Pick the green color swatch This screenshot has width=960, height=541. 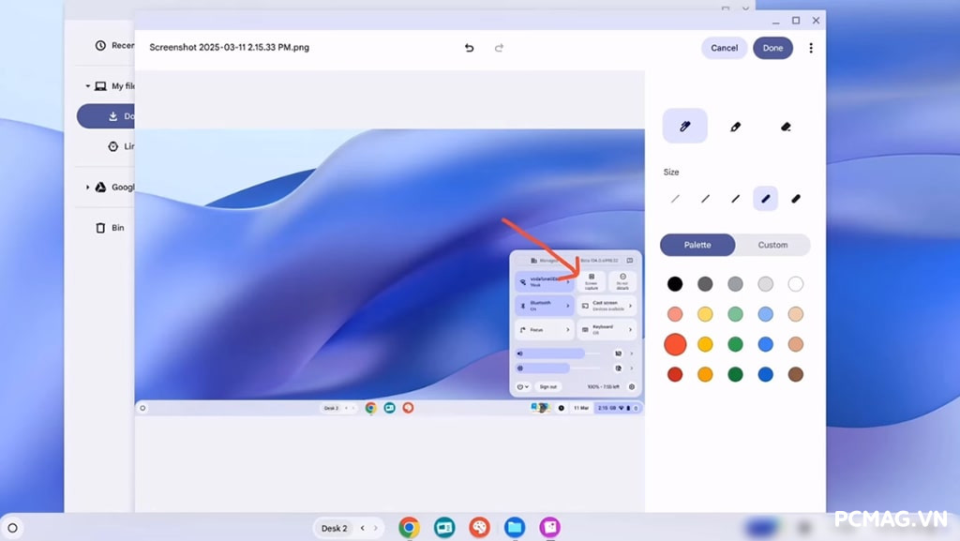736,344
